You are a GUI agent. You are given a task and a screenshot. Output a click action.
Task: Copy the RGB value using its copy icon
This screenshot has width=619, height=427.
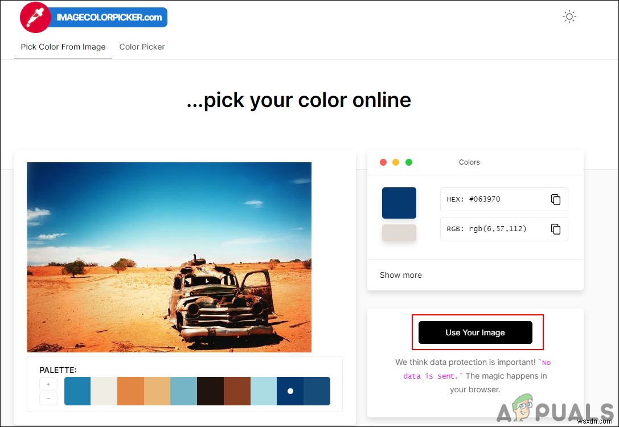555,229
